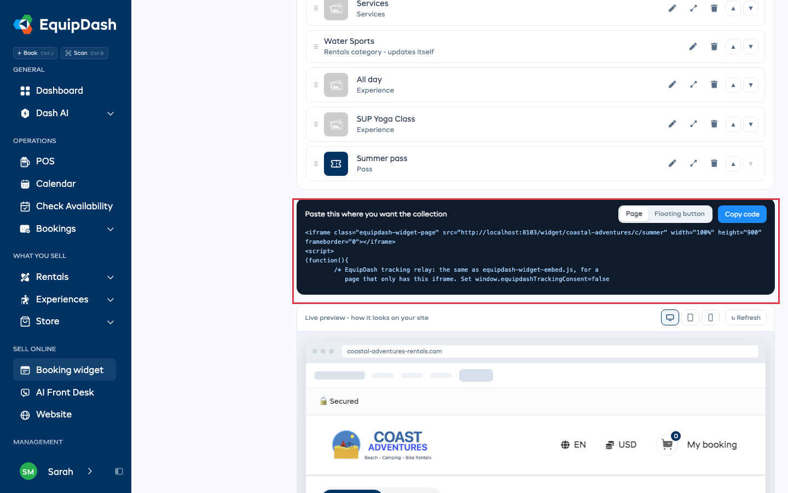Image resolution: width=788 pixels, height=493 pixels.
Task: Open Sarah's account menu
Action: pos(57,472)
